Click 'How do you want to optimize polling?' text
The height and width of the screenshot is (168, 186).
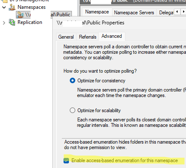pyautogui.click(x=100, y=71)
